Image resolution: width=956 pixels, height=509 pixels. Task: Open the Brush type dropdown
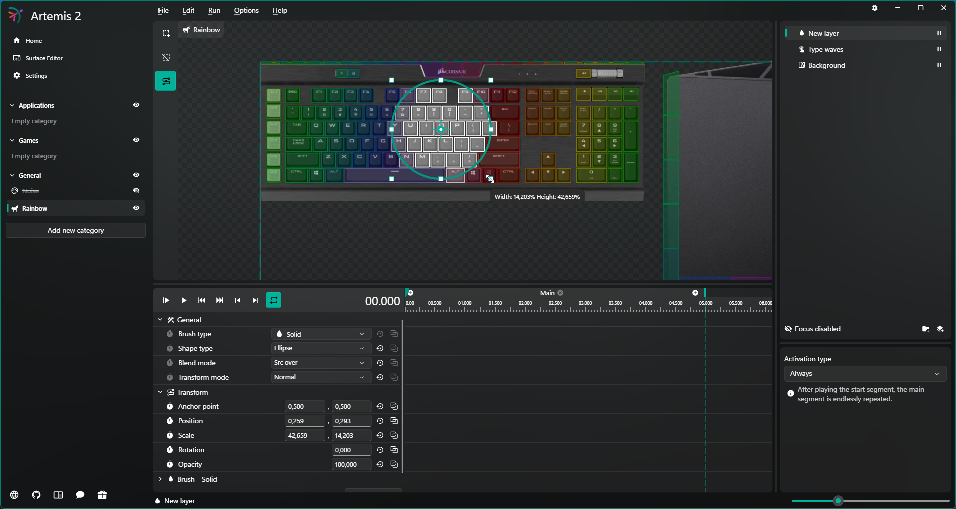(x=321, y=334)
